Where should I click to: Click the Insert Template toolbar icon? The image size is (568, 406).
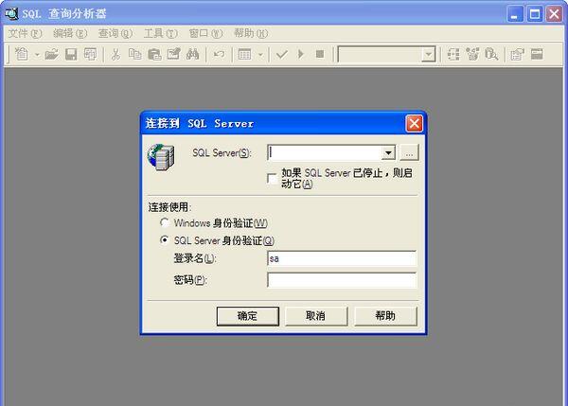coord(90,55)
